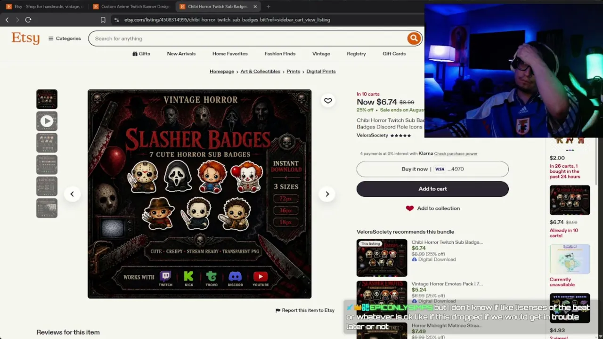
Task: Click the bundle thumbnail labeled This listing
Action: point(382,258)
